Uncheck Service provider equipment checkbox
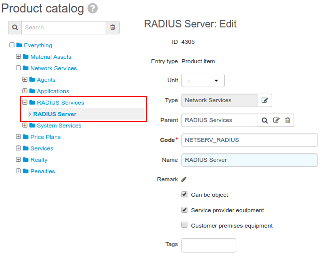321x259 pixels. (184, 210)
